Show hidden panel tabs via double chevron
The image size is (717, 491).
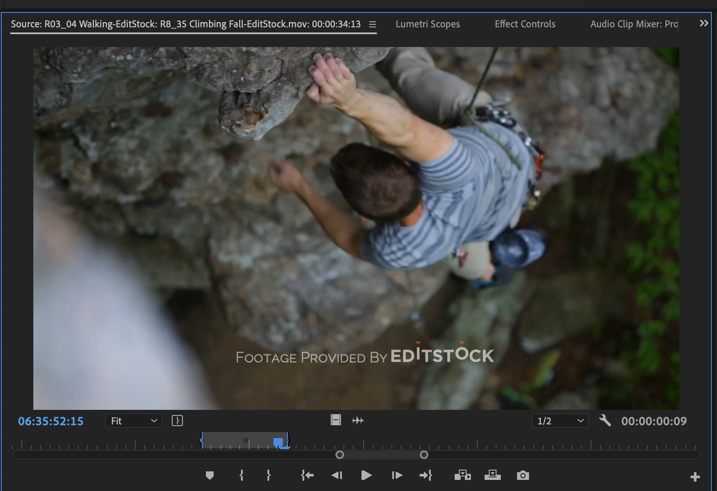704,23
